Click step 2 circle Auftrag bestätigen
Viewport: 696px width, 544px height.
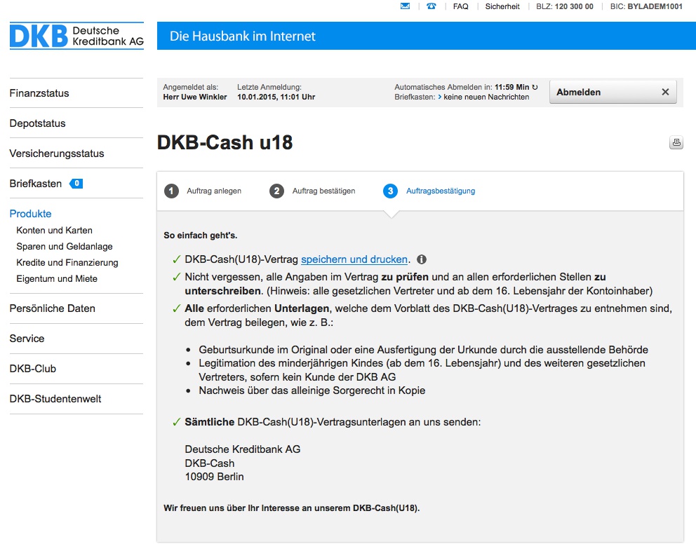[276, 191]
